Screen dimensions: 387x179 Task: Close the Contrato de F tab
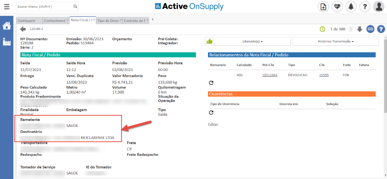coord(148,20)
